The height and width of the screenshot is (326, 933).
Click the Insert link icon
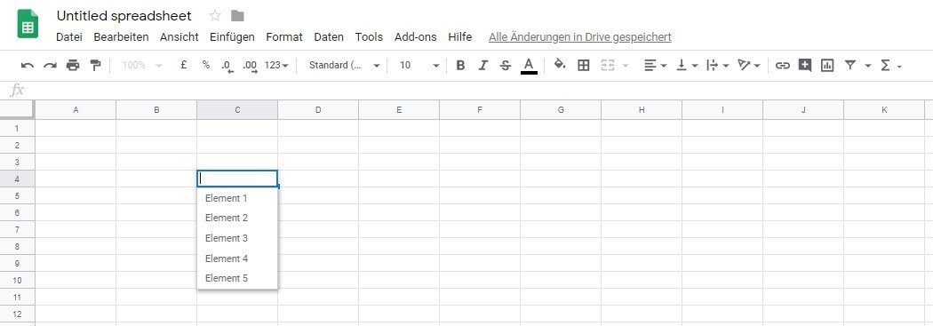(x=783, y=66)
